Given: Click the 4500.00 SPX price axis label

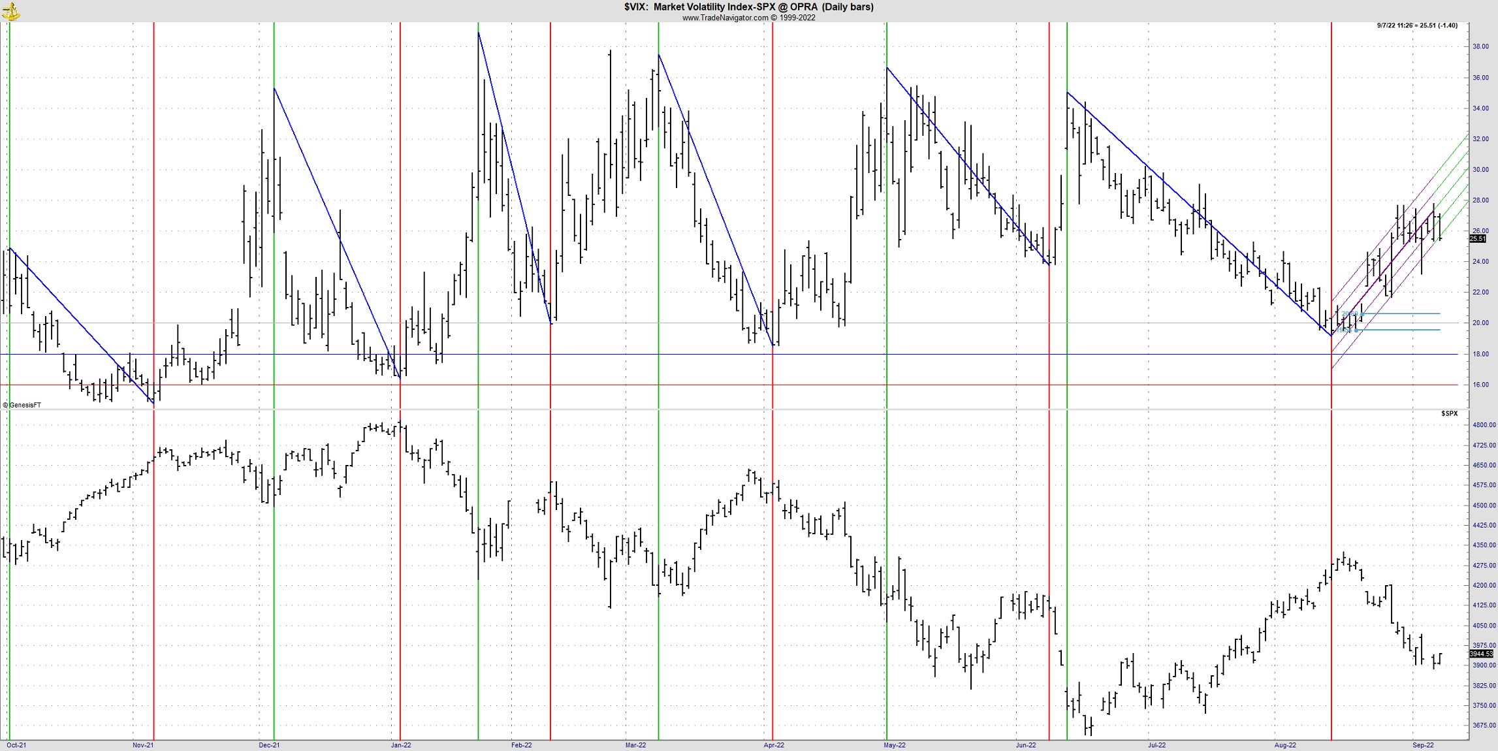Looking at the screenshot, I should [x=1484, y=505].
